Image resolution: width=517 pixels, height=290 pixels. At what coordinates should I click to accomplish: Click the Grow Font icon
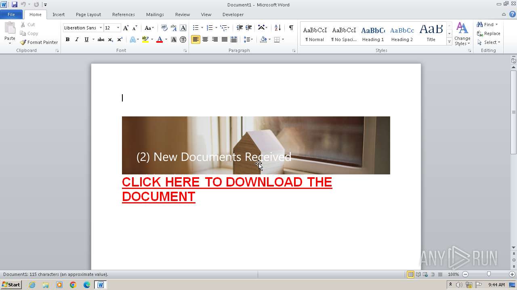coord(126,28)
